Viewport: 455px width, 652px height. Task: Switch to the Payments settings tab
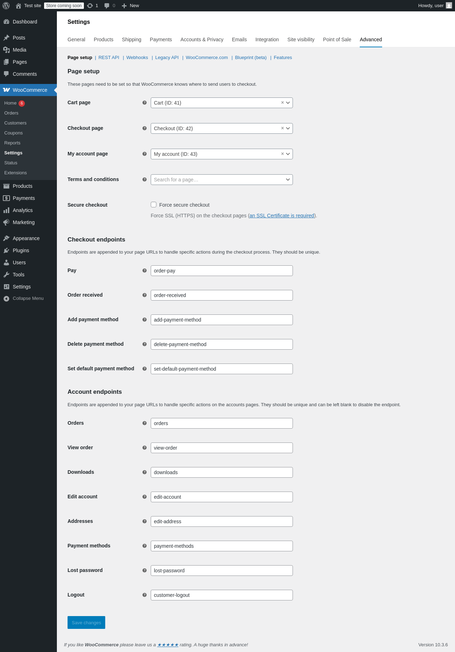coord(161,39)
